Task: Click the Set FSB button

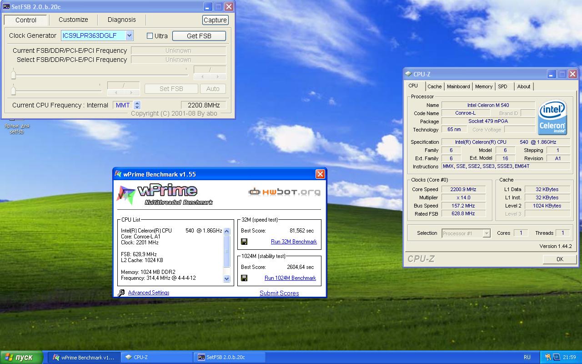Action: click(x=171, y=89)
